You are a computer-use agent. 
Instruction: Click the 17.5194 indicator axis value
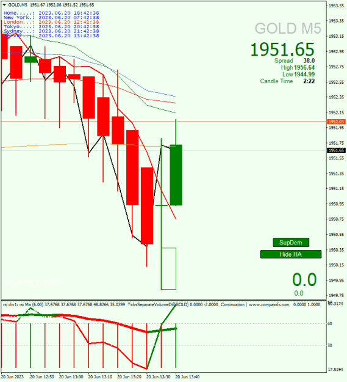point(336,370)
